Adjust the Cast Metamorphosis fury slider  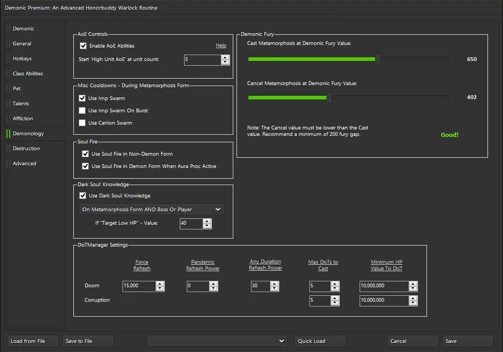point(378,59)
